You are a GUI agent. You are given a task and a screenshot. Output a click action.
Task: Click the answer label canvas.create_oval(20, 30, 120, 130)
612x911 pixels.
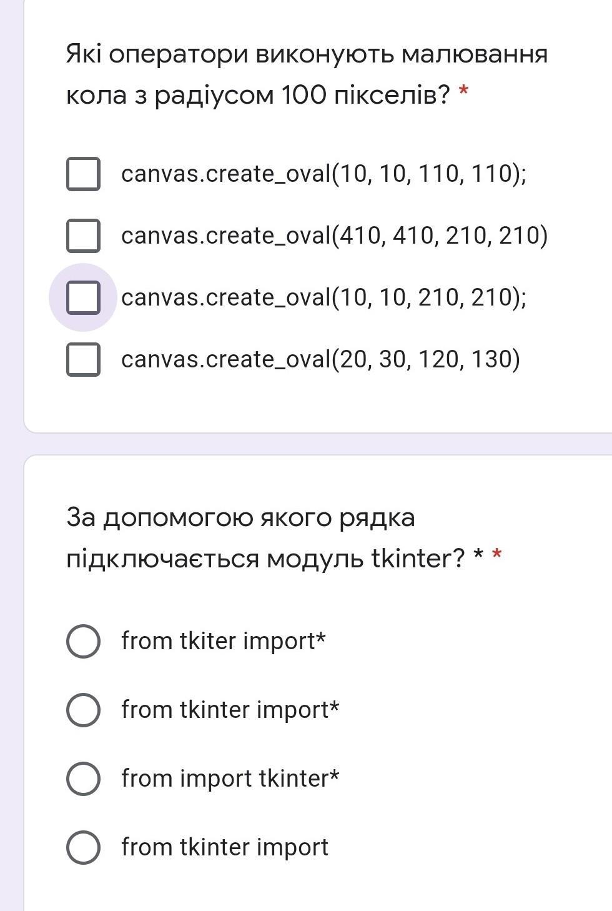(321, 359)
